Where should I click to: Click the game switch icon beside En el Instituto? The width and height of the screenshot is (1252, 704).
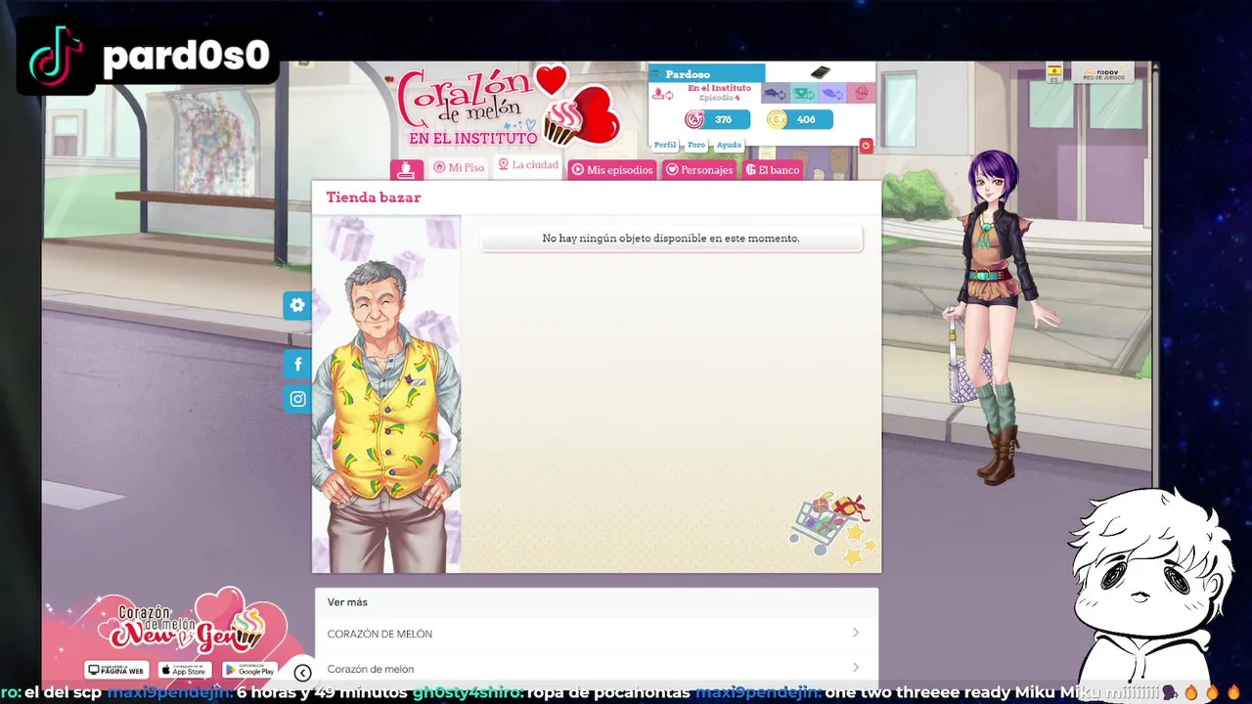[662, 94]
